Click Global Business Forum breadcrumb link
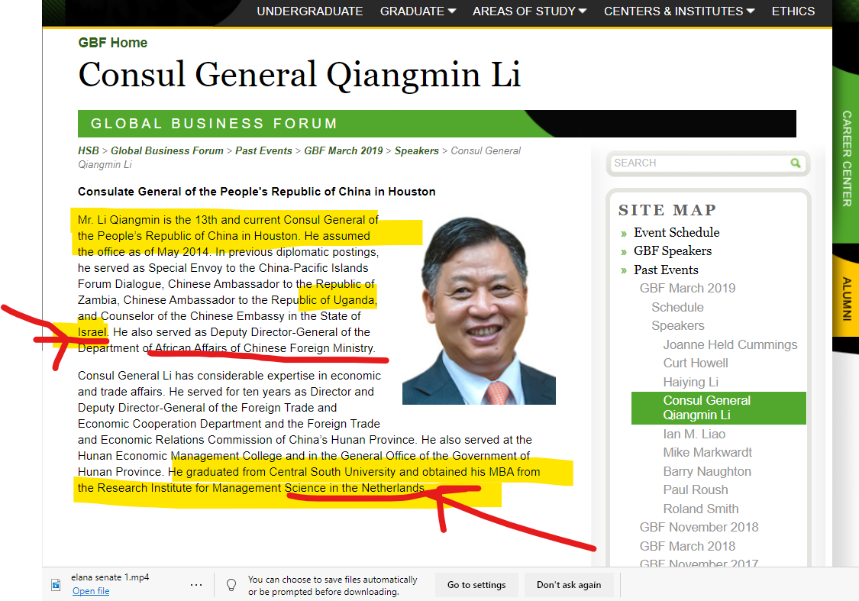The height and width of the screenshot is (601, 859). [x=167, y=150]
